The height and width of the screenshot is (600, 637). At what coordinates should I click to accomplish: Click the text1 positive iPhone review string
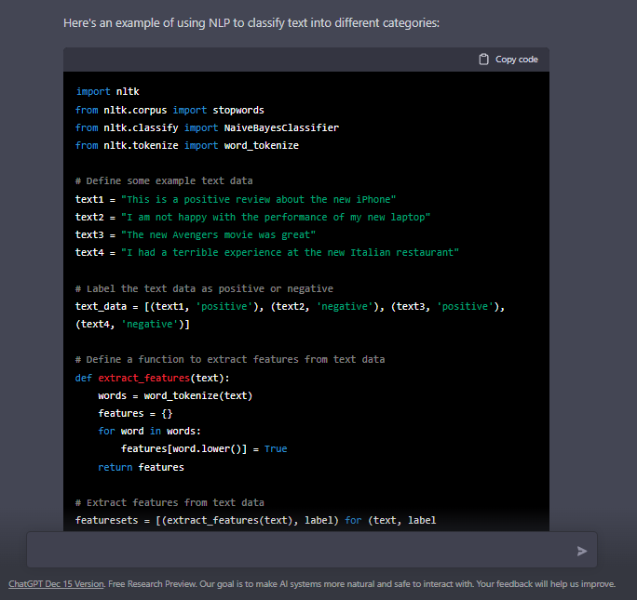259,199
